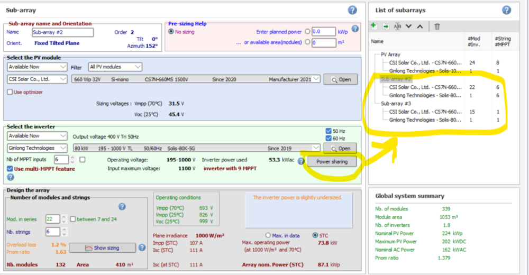Open help icon beside Show sizing button

click(142, 247)
